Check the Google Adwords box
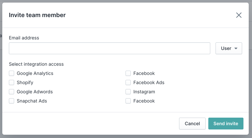 coord(11,92)
